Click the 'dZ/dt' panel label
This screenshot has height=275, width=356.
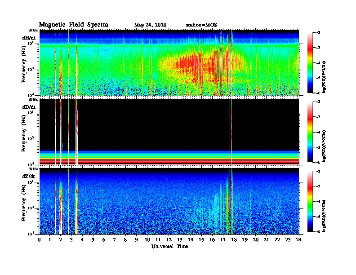click(29, 176)
